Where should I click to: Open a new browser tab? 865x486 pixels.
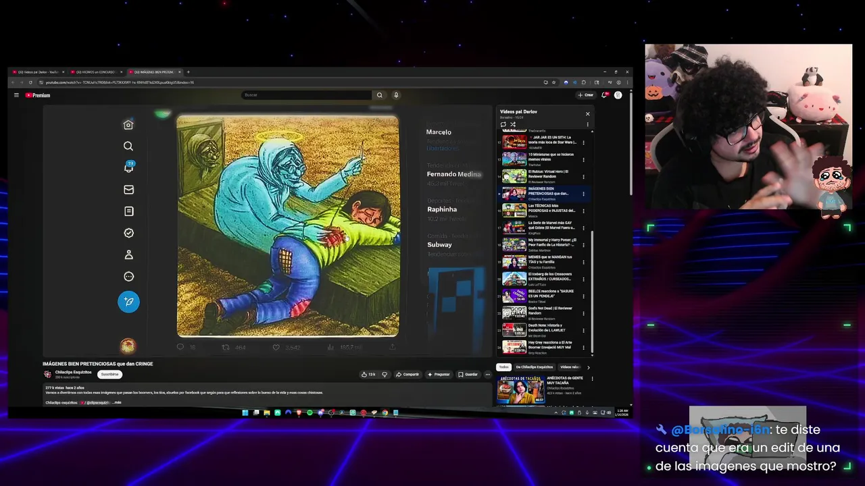pyautogui.click(x=189, y=72)
